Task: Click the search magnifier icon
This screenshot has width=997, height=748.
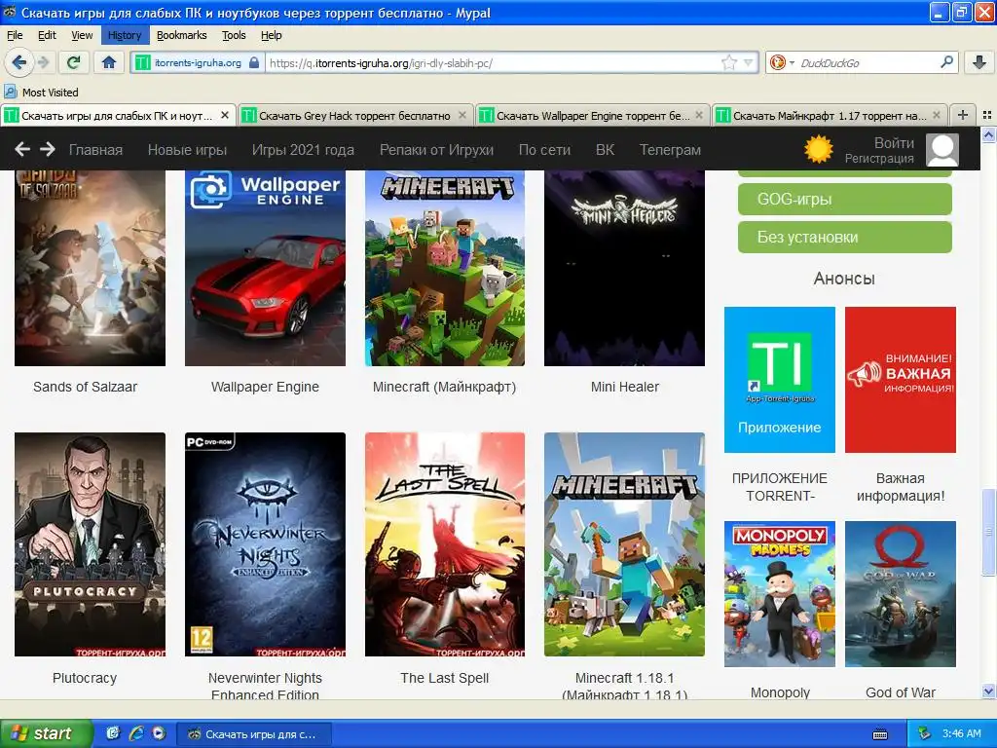Action: click(946, 62)
